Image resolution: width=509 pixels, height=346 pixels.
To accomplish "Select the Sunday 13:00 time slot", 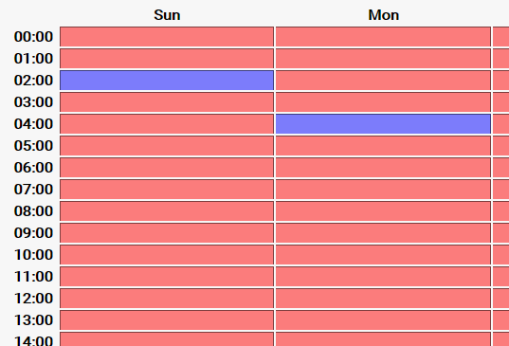I will point(167,320).
